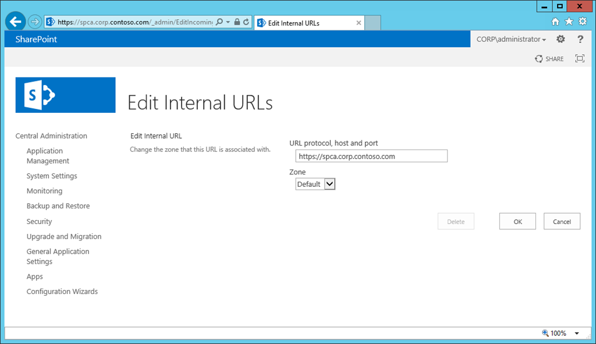Open SharePoint Help question mark
The image size is (596, 344).
point(580,39)
